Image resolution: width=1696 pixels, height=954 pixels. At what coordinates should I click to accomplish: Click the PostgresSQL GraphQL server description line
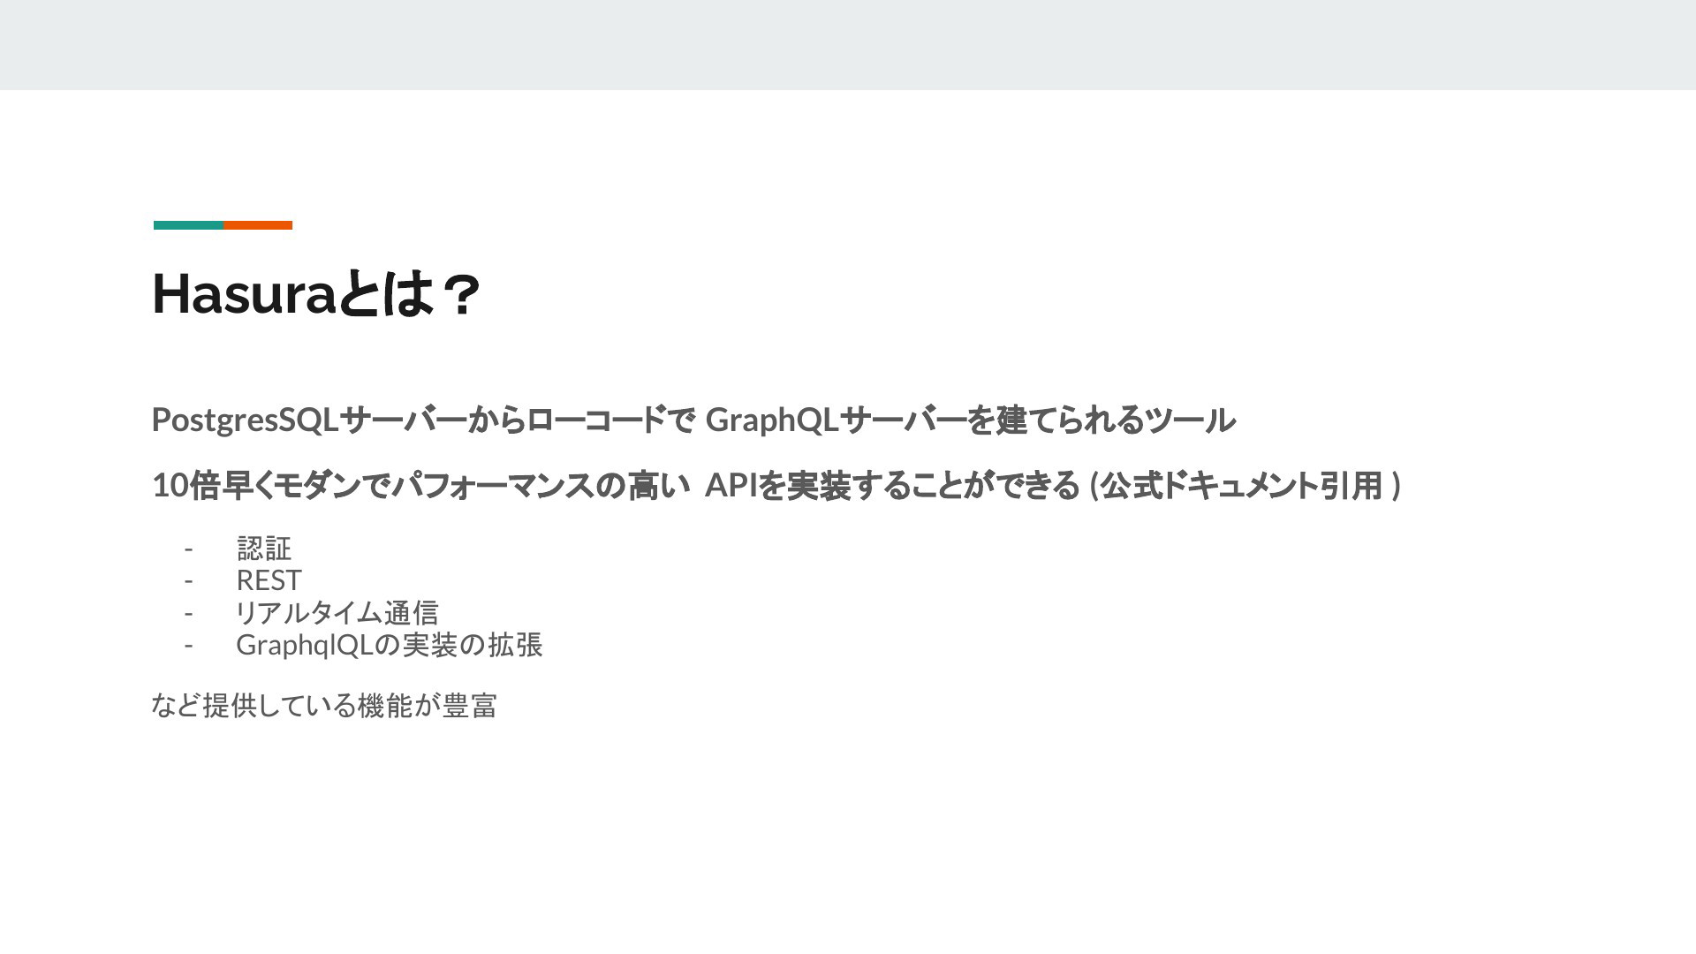click(693, 420)
